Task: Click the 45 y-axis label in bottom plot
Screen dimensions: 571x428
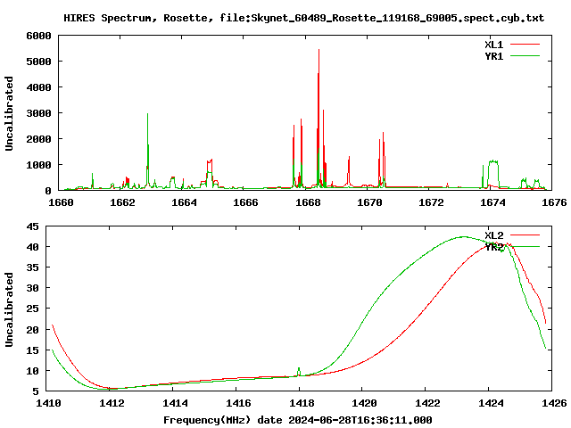Action: click(32, 226)
